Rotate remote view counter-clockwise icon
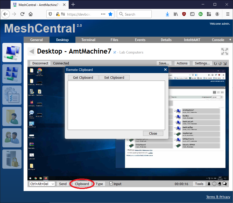The image size is (233, 203). pyautogui.click(x=220, y=64)
